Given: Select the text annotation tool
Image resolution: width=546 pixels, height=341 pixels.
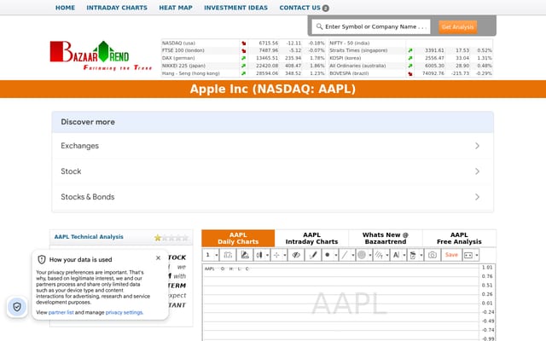Looking at the screenshot, I should point(396,255).
